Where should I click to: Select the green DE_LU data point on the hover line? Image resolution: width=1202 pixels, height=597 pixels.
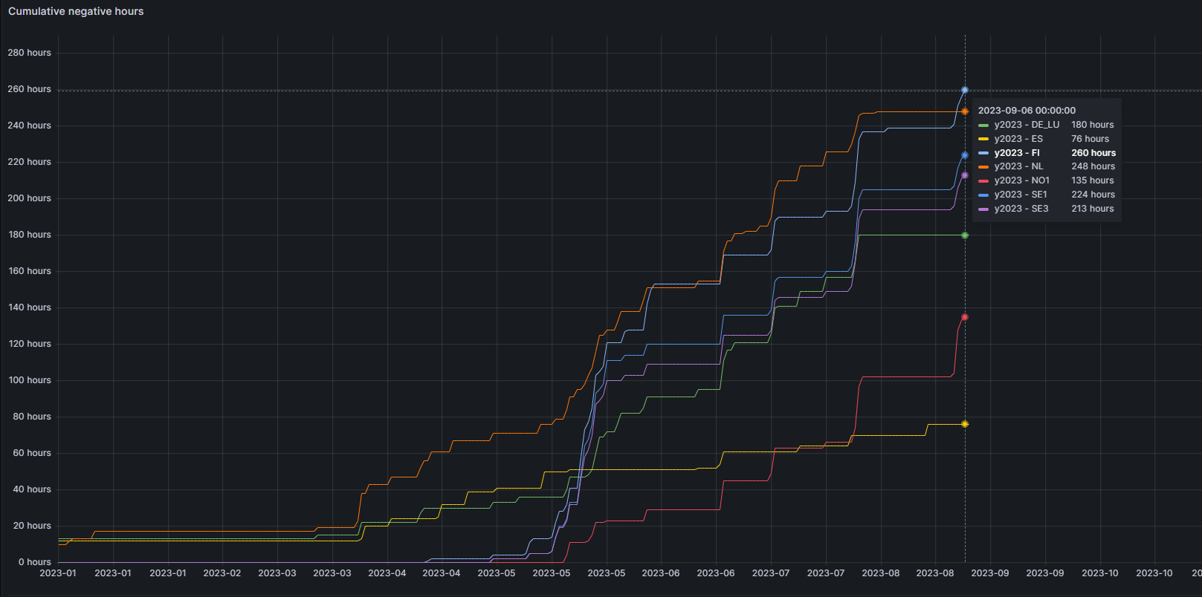click(x=965, y=235)
